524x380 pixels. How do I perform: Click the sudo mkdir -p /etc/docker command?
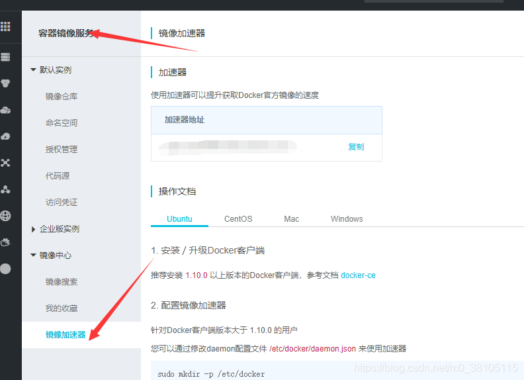[x=211, y=374]
